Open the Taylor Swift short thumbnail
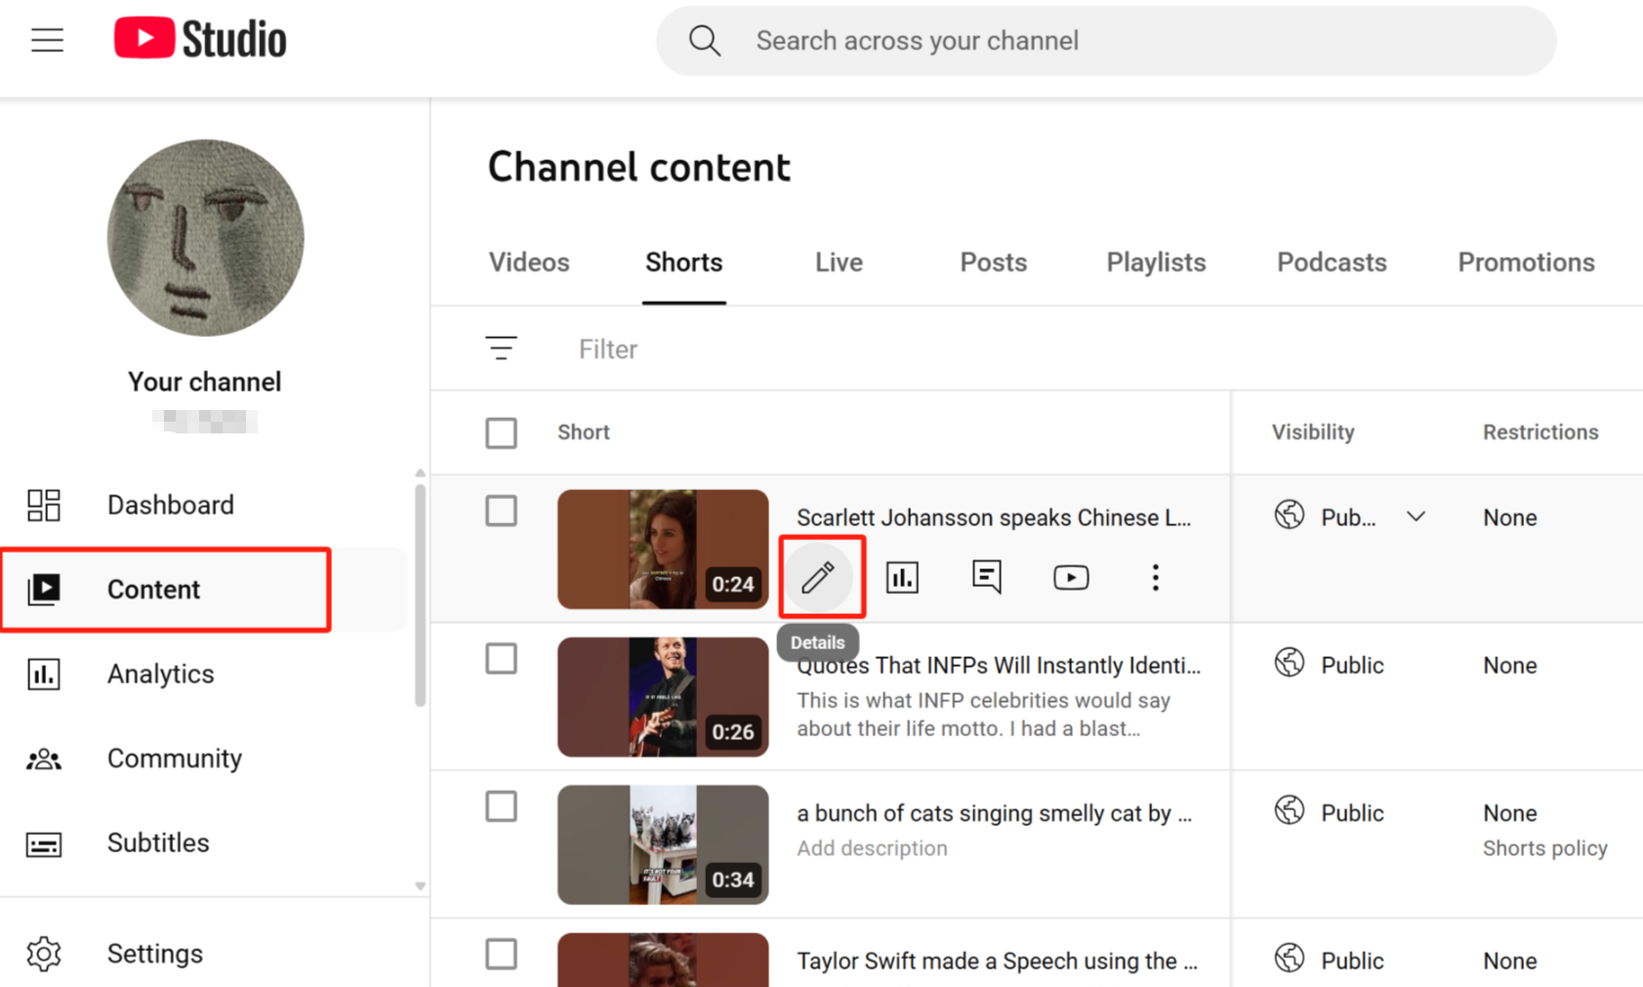The width and height of the screenshot is (1643, 987). pyautogui.click(x=663, y=960)
